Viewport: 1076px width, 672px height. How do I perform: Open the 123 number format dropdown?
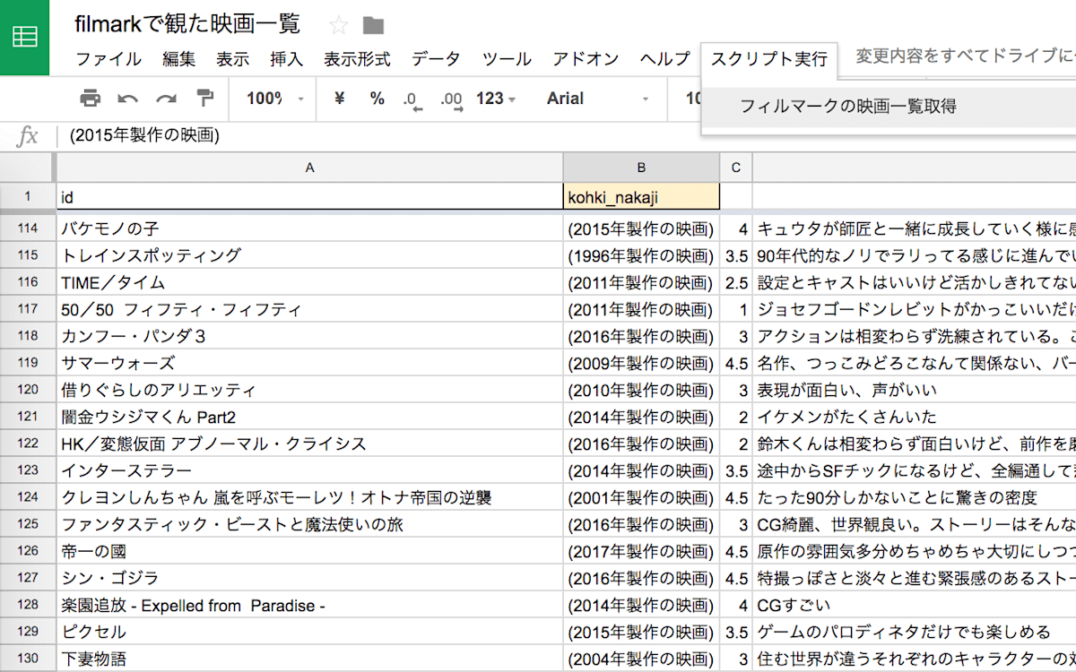point(496,99)
